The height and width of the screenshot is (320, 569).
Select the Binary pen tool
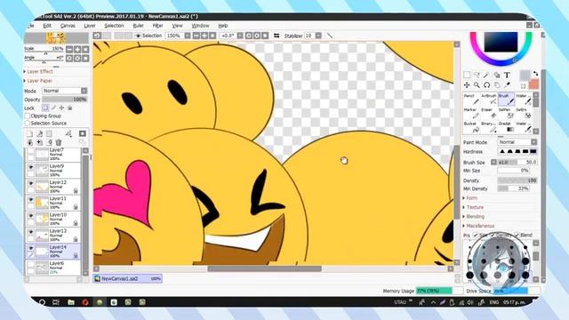click(488, 127)
